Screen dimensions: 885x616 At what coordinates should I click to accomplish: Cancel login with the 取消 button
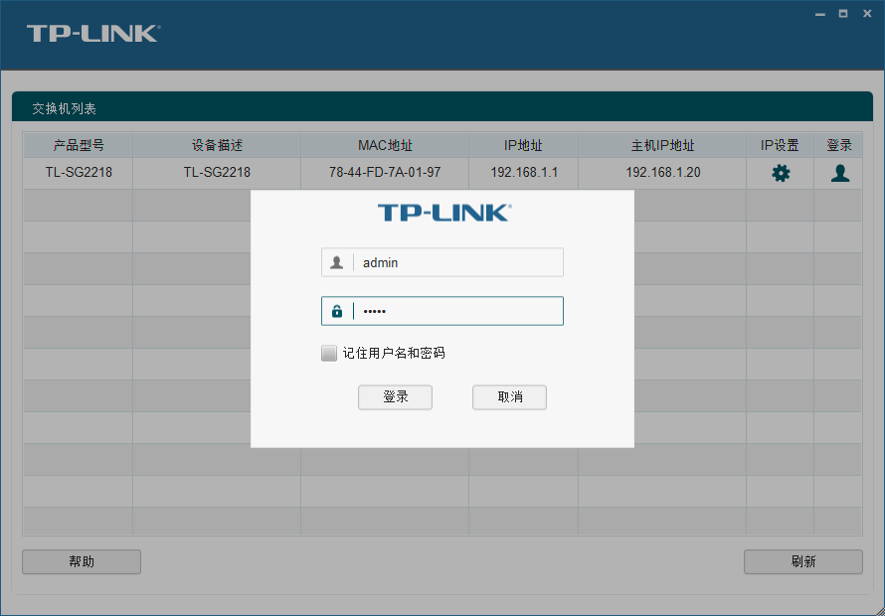pyautogui.click(x=509, y=397)
